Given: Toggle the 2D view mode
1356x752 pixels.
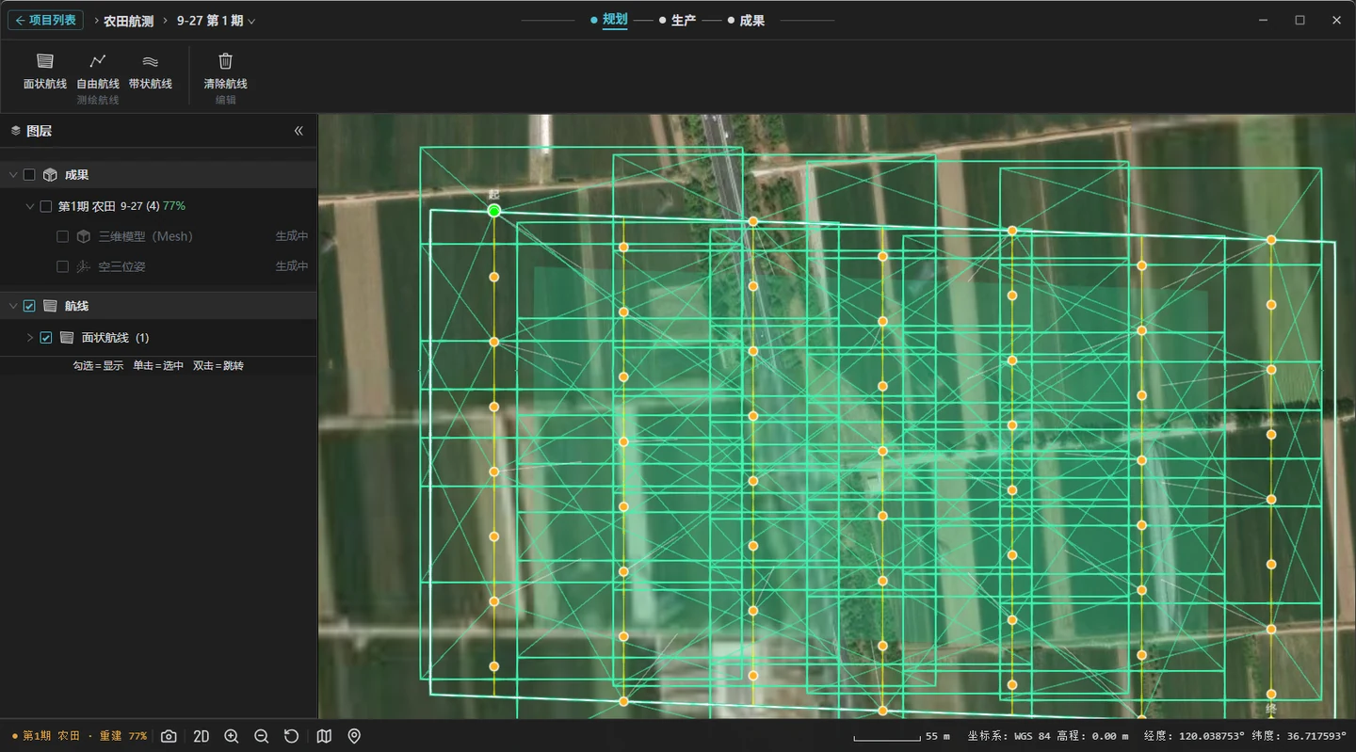Looking at the screenshot, I should coord(201,736).
